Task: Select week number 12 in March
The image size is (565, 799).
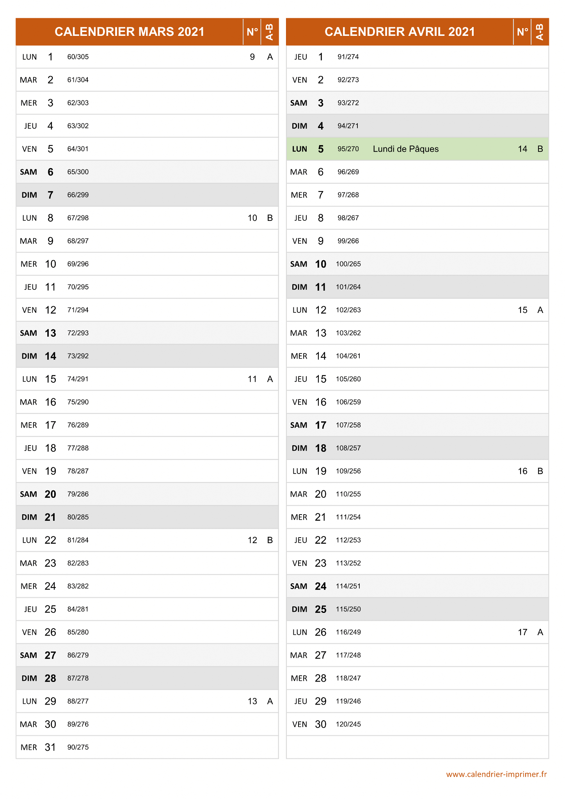Action: [252, 540]
